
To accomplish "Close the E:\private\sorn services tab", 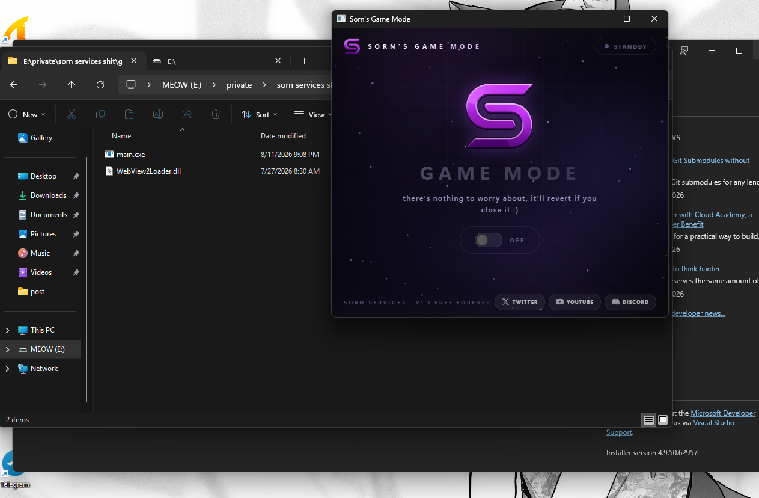I will (x=133, y=61).
